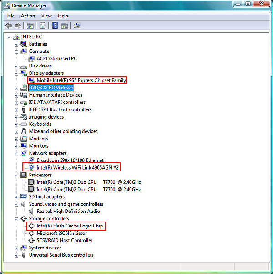
Task: Select Realtek High Definition Audio
Action: (x=68, y=212)
